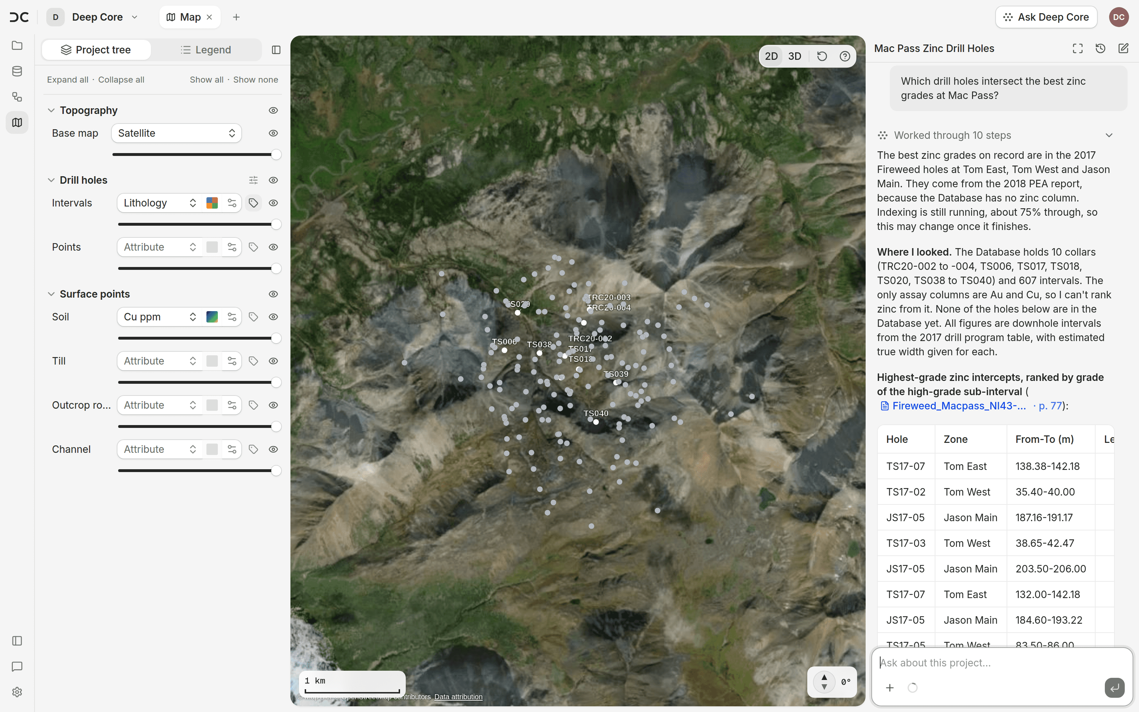Viewport: 1139px width, 712px height.
Task: Open the Till Attribute dropdown
Action: [159, 361]
